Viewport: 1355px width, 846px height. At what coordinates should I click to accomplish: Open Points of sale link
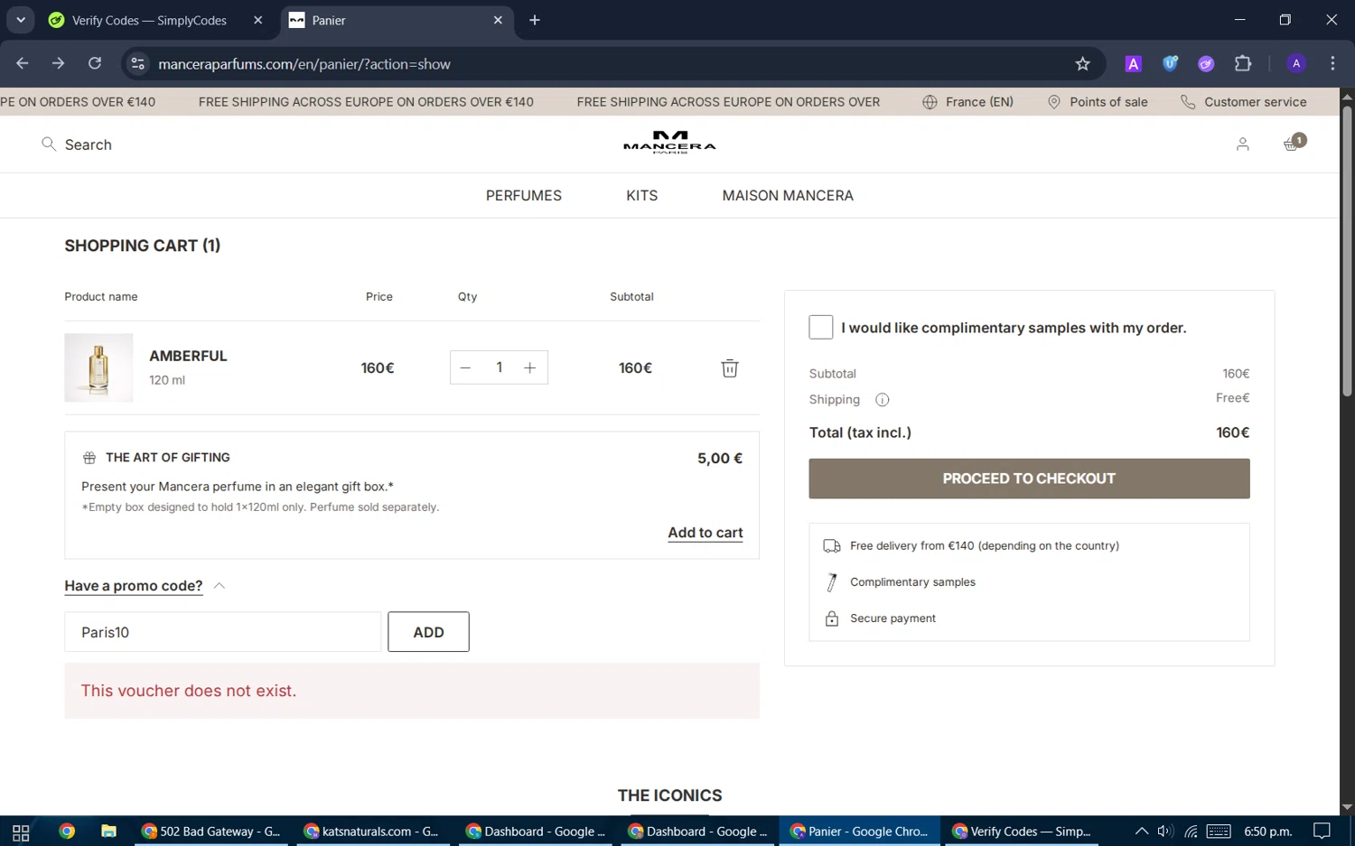coord(1098,102)
